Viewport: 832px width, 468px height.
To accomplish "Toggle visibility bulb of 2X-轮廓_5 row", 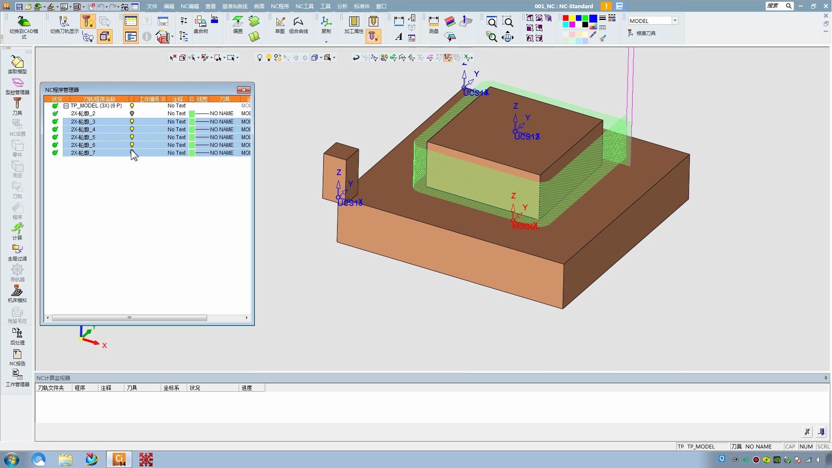I will click(132, 137).
